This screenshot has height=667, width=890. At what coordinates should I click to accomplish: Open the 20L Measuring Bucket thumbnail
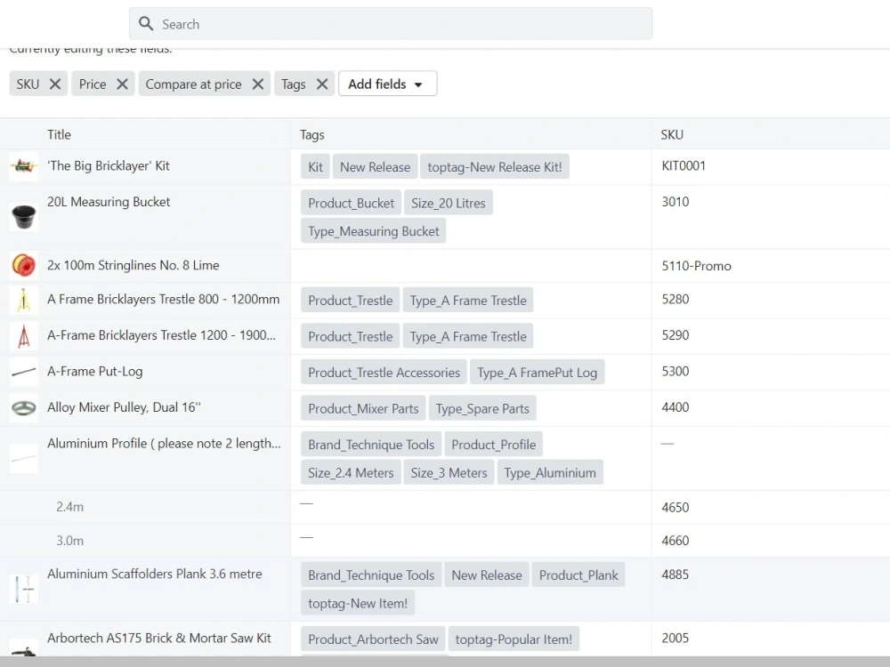[24, 217]
